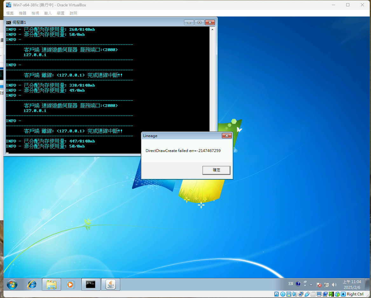Screen dimensions: 371x298
Task: Click the console scrollbar up arrow
Action: point(212,30)
